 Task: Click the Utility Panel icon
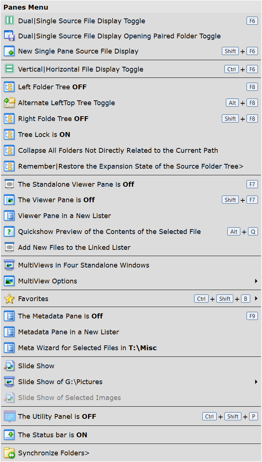tap(9, 416)
